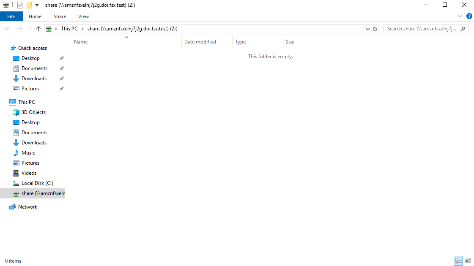Select Quick access in navigation pane
This screenshot has height=266, width=474.
tap(32, 48)
